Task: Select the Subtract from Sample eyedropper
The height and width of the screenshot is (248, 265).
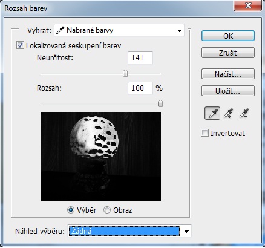Action: 244,113
